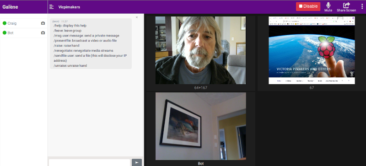Select the Raspberry Pi screen share video
Image resolution: width=366 pixels, height=166 pixels.
pyautogui.click(x=312, y=50)
